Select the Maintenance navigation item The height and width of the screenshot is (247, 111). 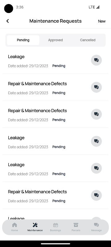pos(35,227)
